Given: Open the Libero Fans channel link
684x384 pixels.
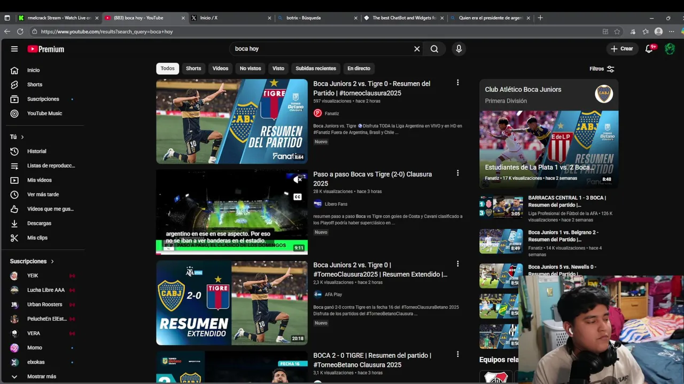Looking at the screenshot, I should click(336, 204).
